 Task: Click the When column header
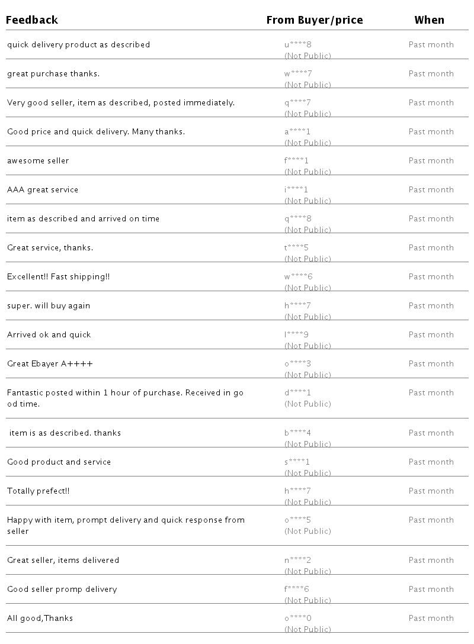(429, 20)
